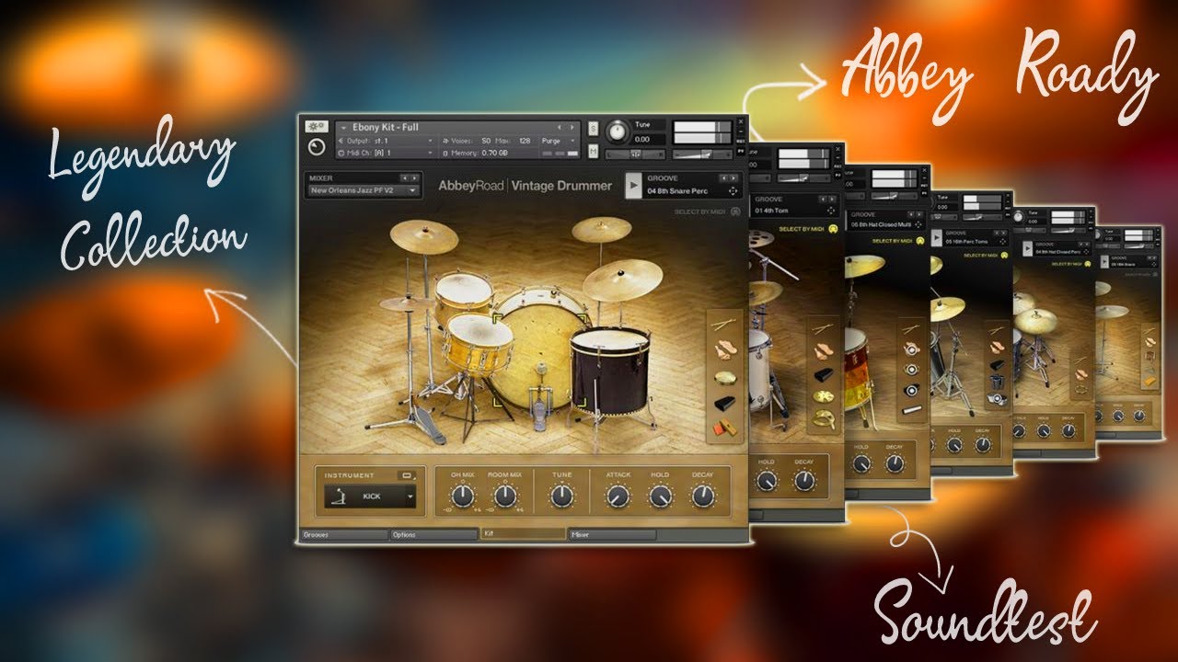
Task: Click the yellow snare drum
Action: click(x=478, y=344)
